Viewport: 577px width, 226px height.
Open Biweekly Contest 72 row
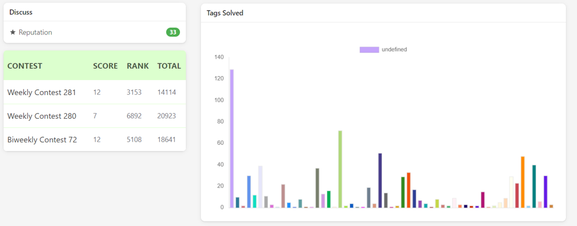pyautogui.click(x=95, y=140)
